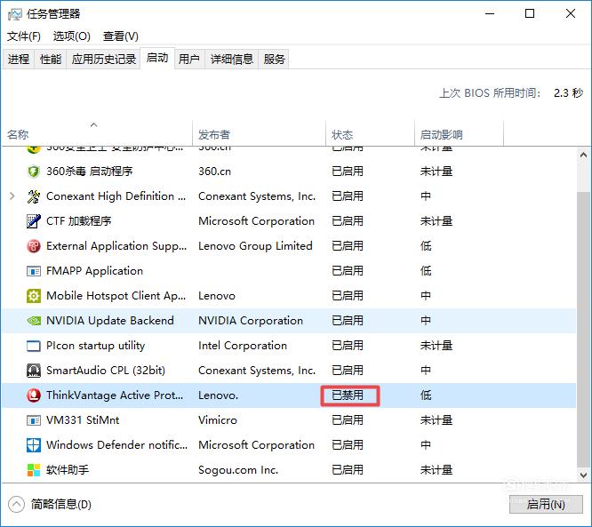Click the 简略信息(D) link
The width and height of the screenshot is (592, 527).
61,505
